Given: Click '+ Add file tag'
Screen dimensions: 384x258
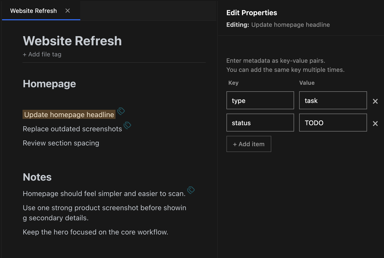Looking at the screenshot, I should coord(42,54).
